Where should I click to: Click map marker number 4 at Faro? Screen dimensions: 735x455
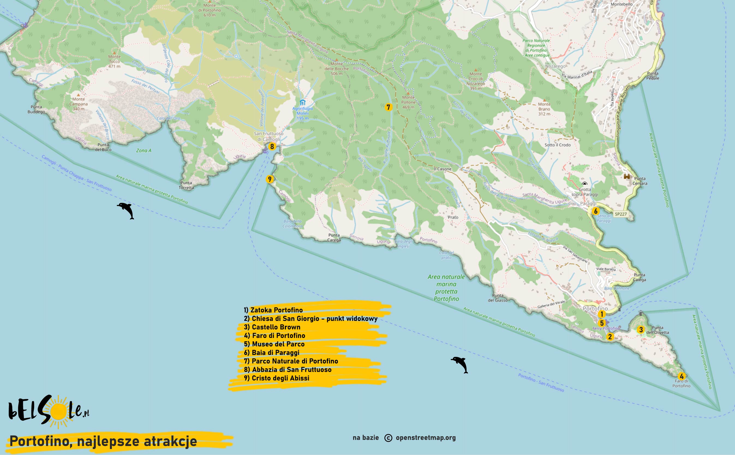pos(682,376)
